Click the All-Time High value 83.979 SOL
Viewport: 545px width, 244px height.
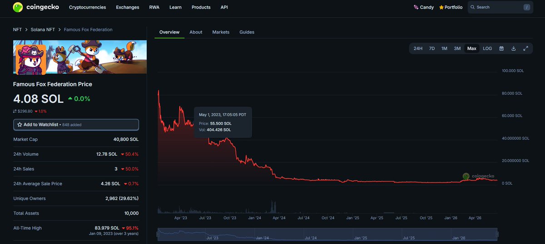tap(107, 228)
